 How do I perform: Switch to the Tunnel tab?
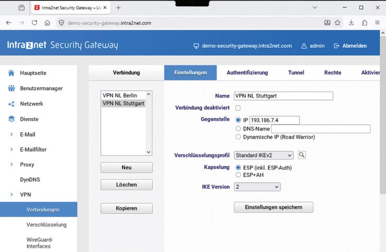296,73
